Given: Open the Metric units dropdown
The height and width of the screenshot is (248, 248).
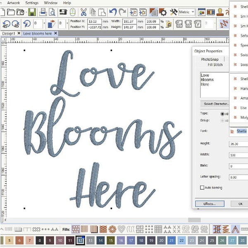Looking at the screenshot, I should (x=187, y=12).
